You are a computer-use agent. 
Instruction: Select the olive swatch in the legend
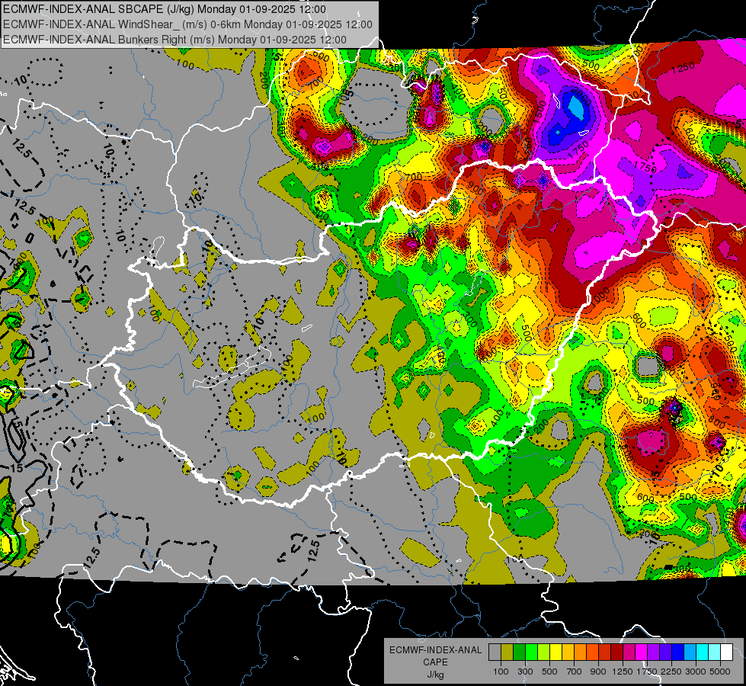tap(507, 652)
